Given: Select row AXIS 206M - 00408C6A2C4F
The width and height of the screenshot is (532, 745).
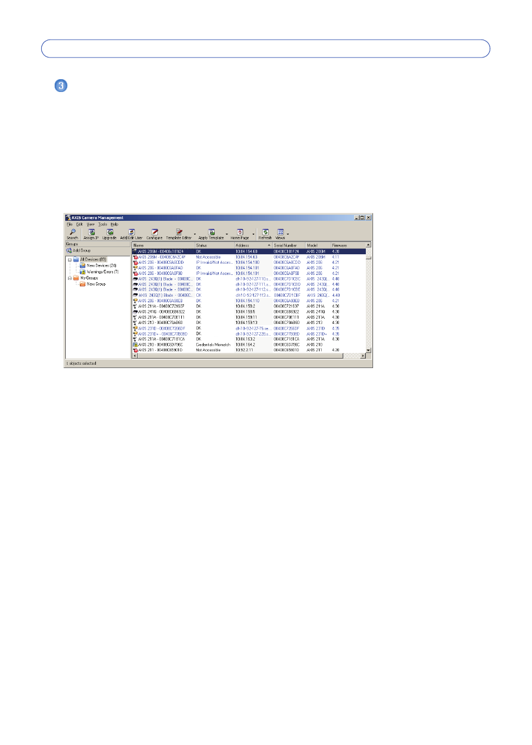Looking at the screenshot, I should click(x=249, y=257).
